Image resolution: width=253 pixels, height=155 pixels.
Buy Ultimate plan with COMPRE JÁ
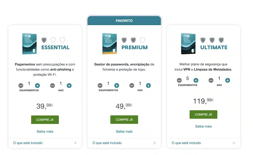click(203, 114)
